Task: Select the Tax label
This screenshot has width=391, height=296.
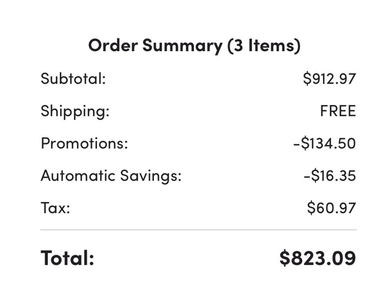Action: 55,208
